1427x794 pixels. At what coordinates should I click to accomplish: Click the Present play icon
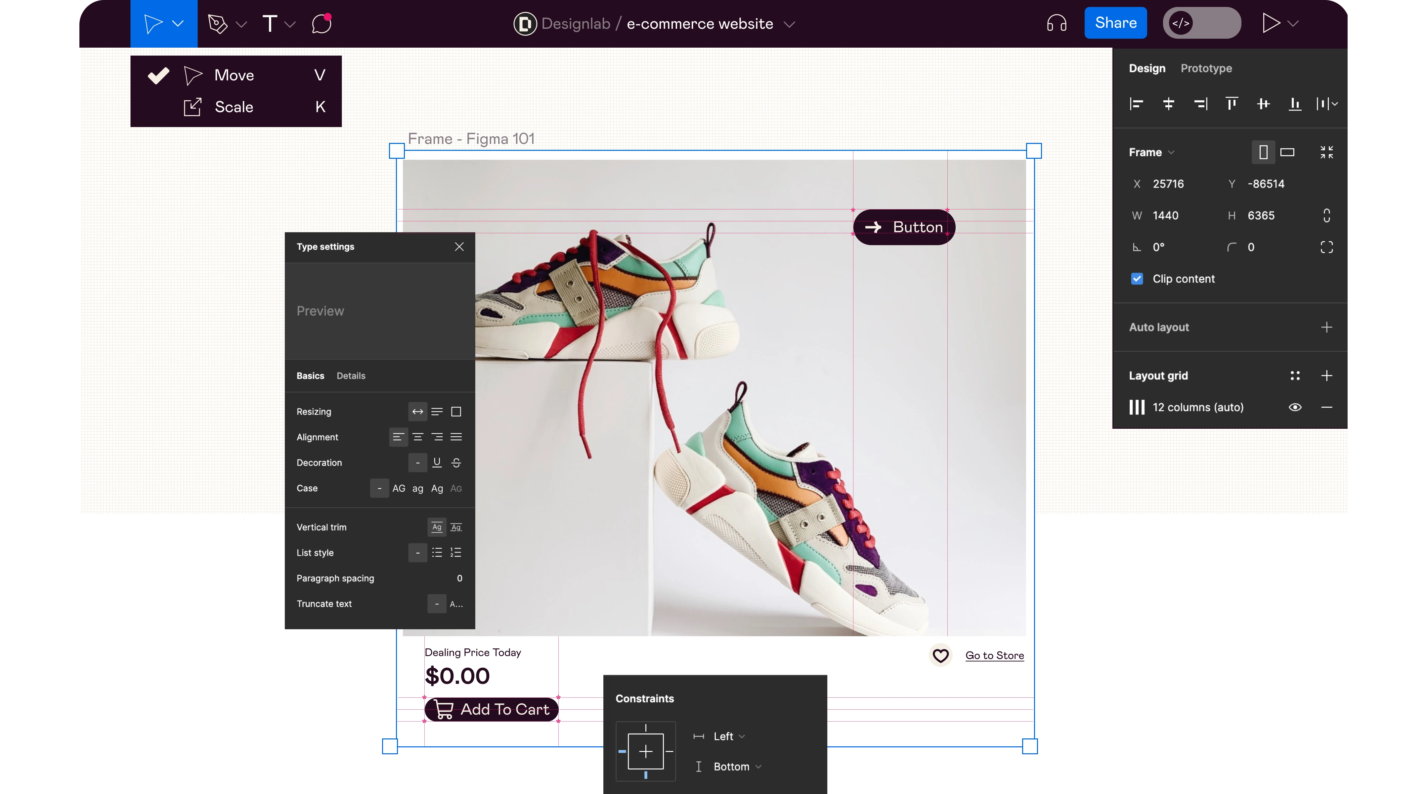pyautogui.click(x=1271, y=23)
